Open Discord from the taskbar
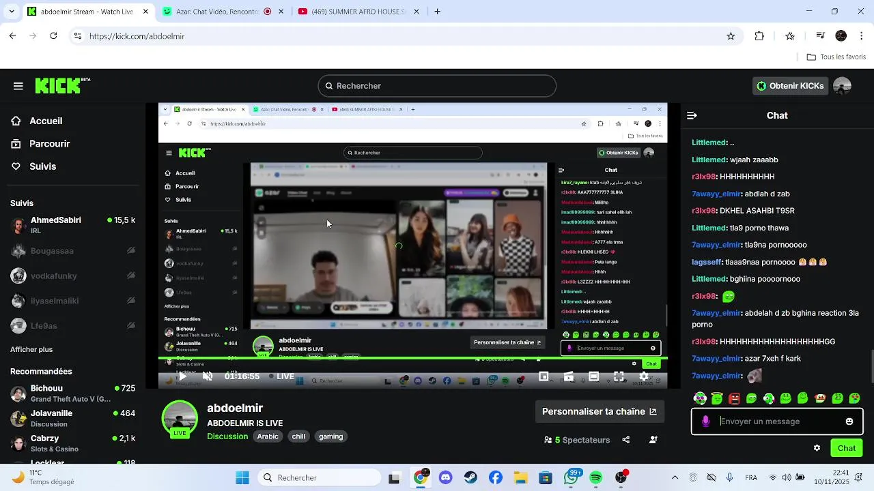The height and width of the screenshot is (491, 874). (x=446, y=477)
